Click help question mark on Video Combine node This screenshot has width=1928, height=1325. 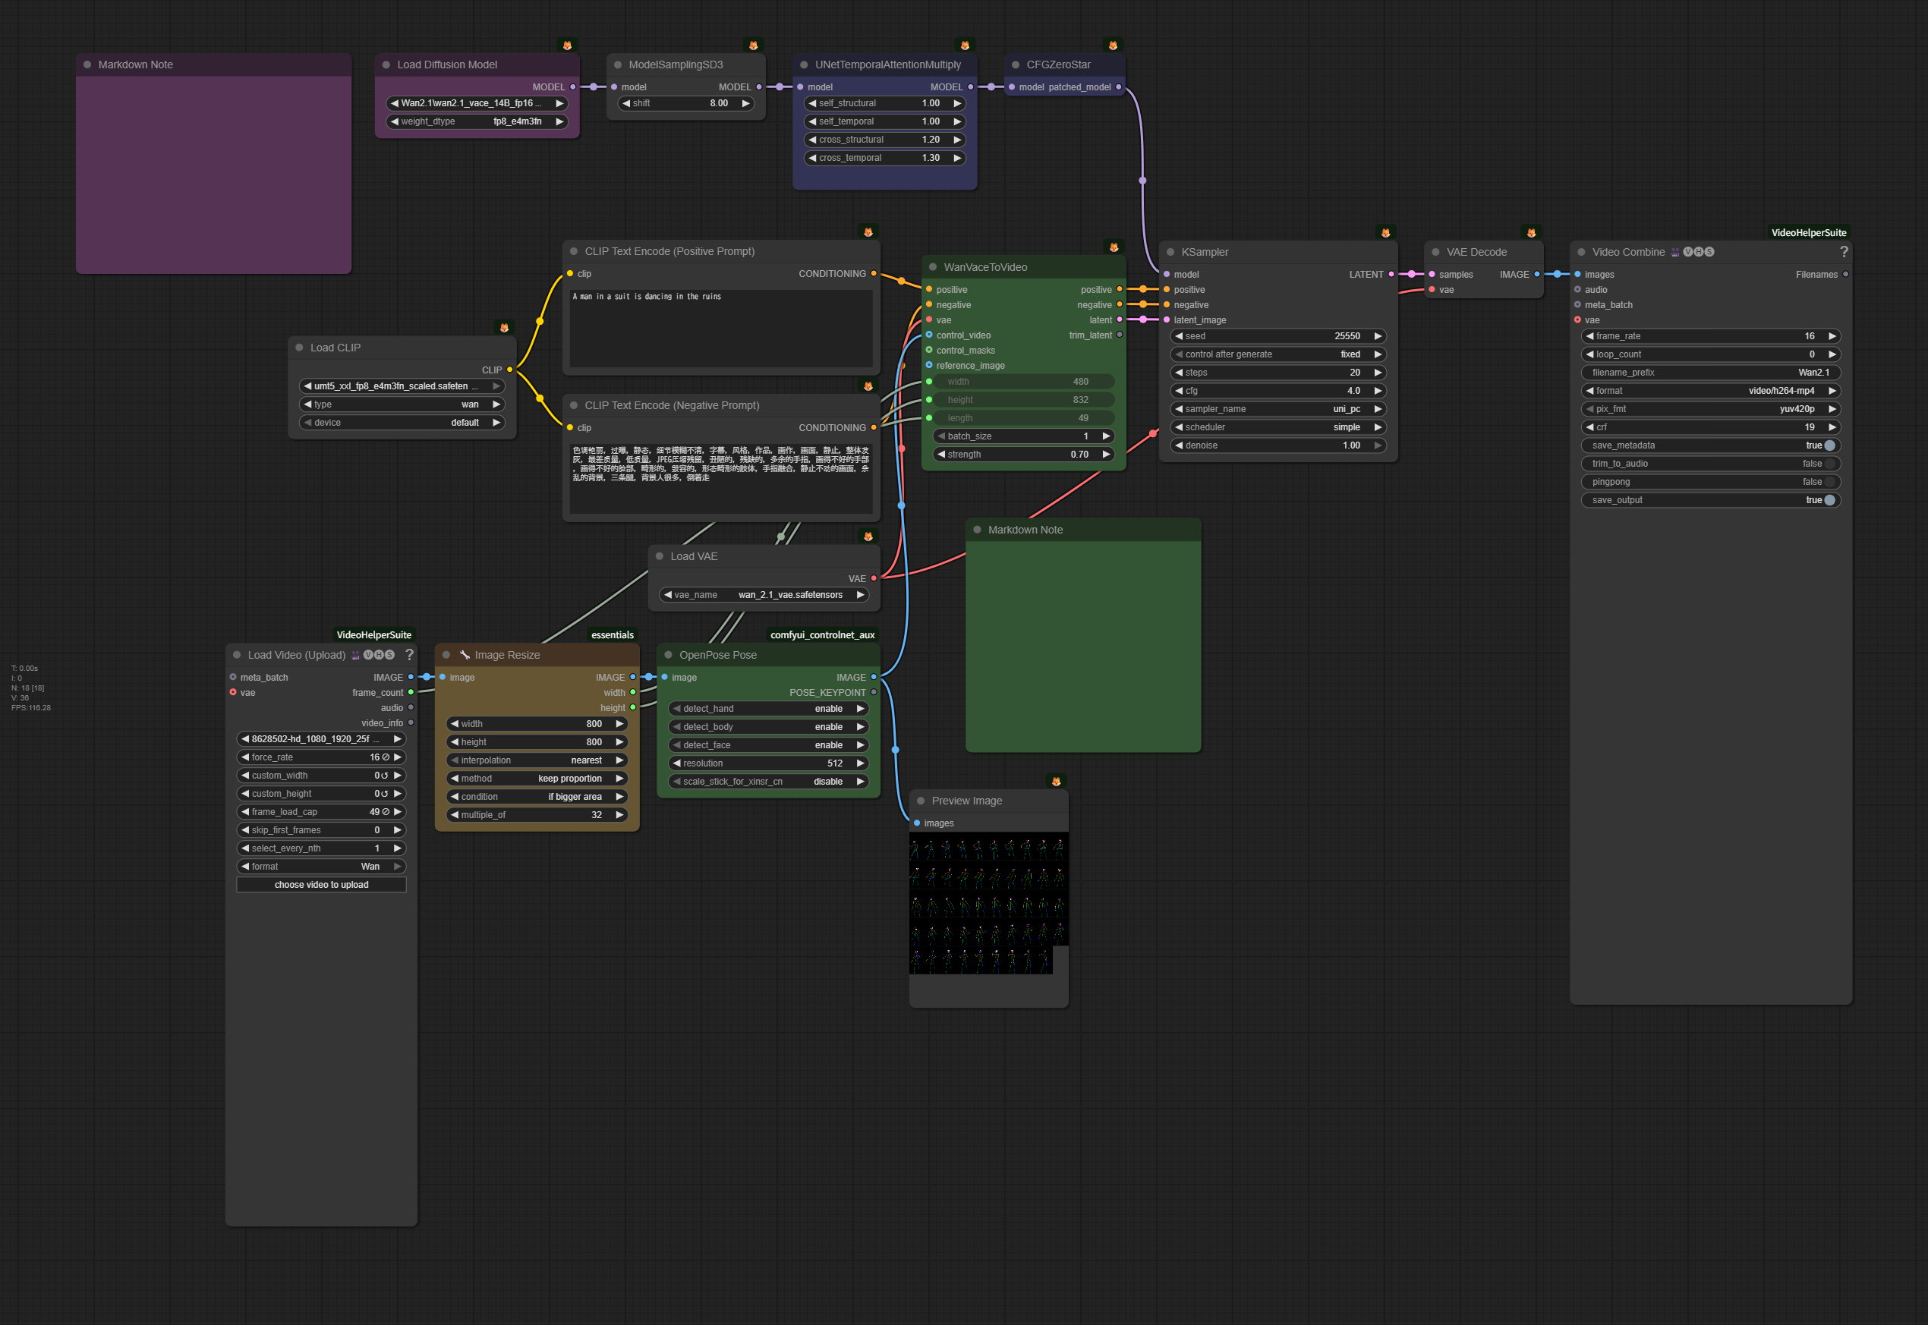point(1843,251)
